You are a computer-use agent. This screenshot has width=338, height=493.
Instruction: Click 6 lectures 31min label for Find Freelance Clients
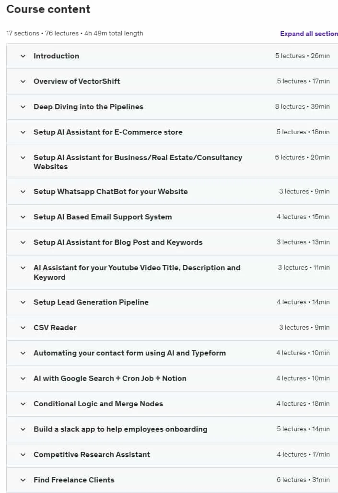coord(303,480)
